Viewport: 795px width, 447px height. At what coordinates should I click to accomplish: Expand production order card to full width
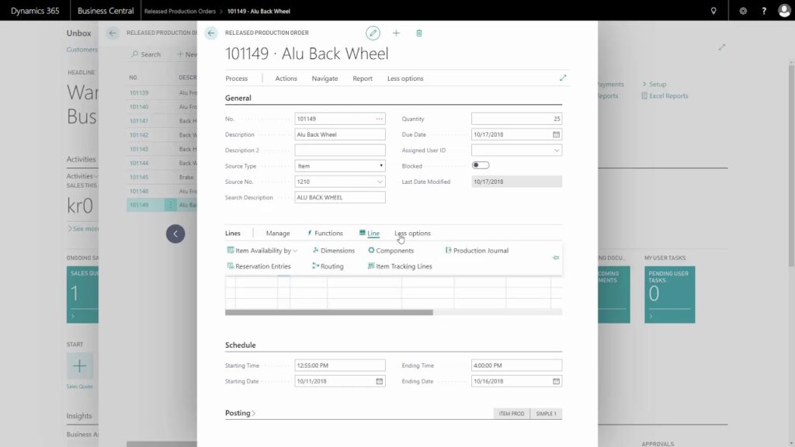tap(563, 78)
